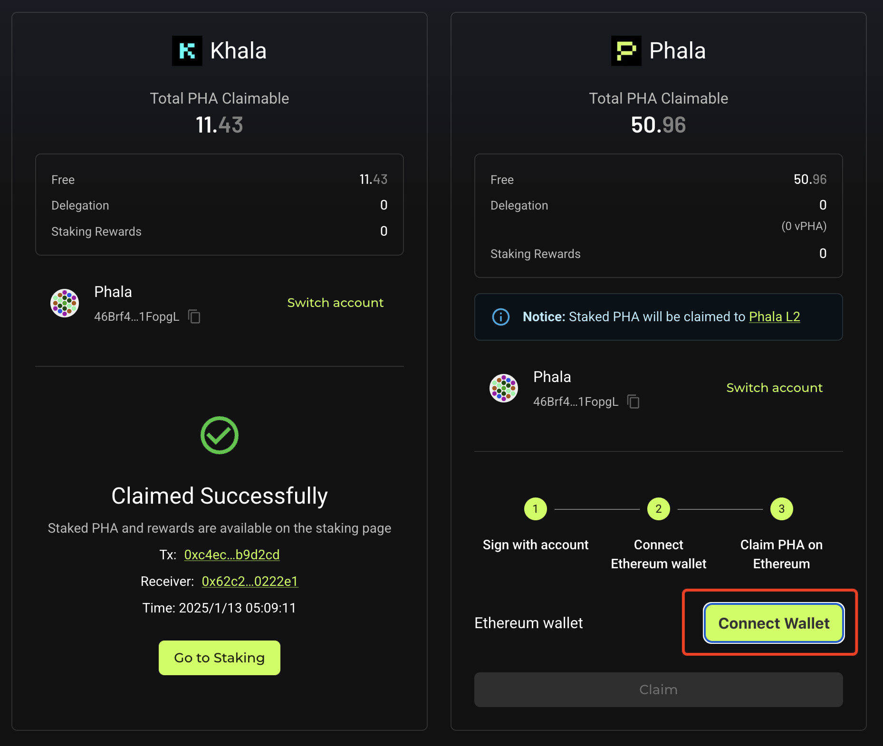Click the Khala panel account avatar
883x746 pixels.
coord(65,303)
